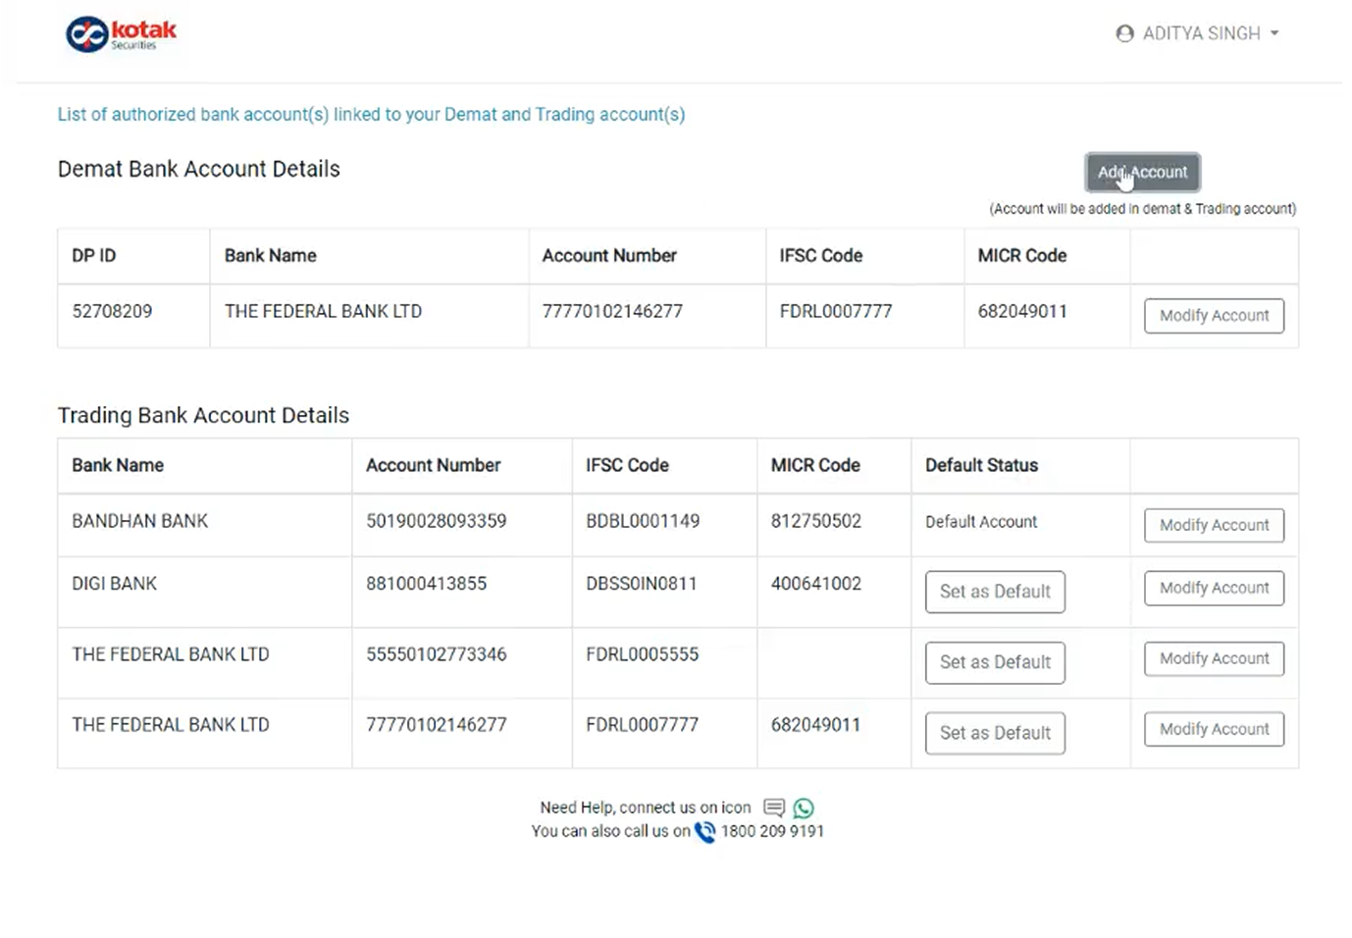Click the Kotak Securities logo

tap(121, 33)
